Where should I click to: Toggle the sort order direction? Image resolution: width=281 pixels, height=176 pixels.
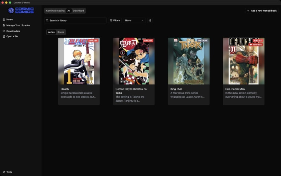coord(150,21)
